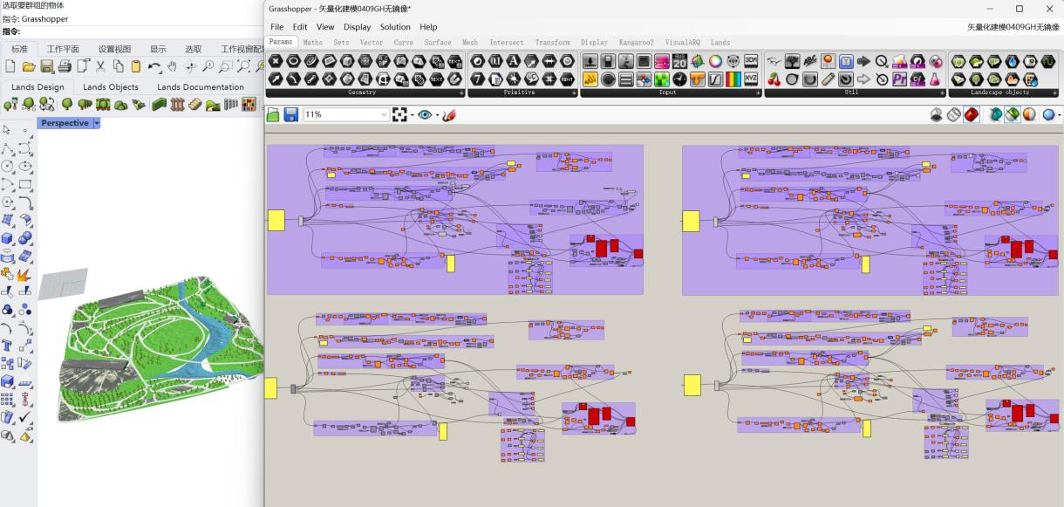Click the Rhino save file icon

click(47, 66)
